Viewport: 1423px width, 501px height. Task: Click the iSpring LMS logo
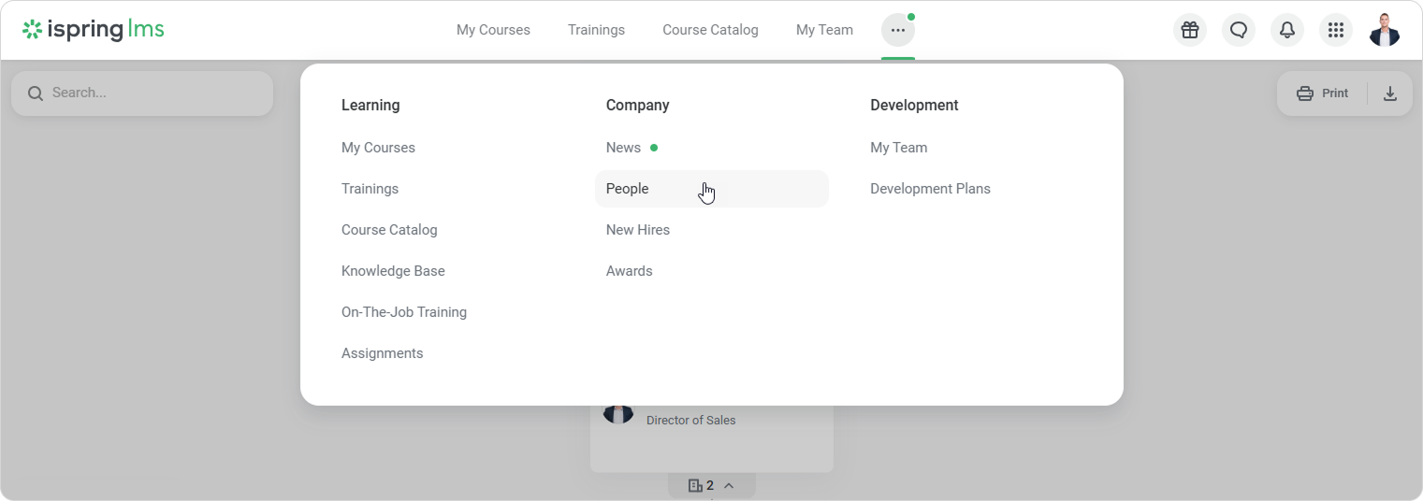94,30
